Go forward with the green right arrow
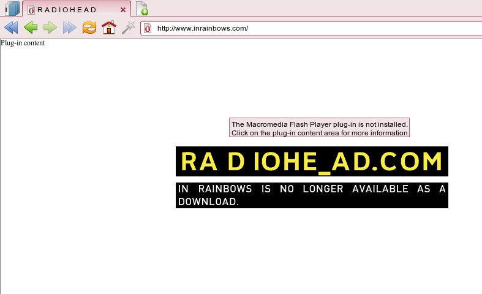This screenshot has height=294, width=482. click(50, 28)
